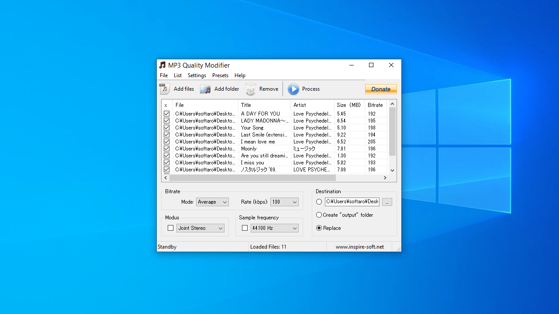Click the Add folder icon
This screenshot has height=314, width=559.
pyautogui.click(x=205, y=89)
